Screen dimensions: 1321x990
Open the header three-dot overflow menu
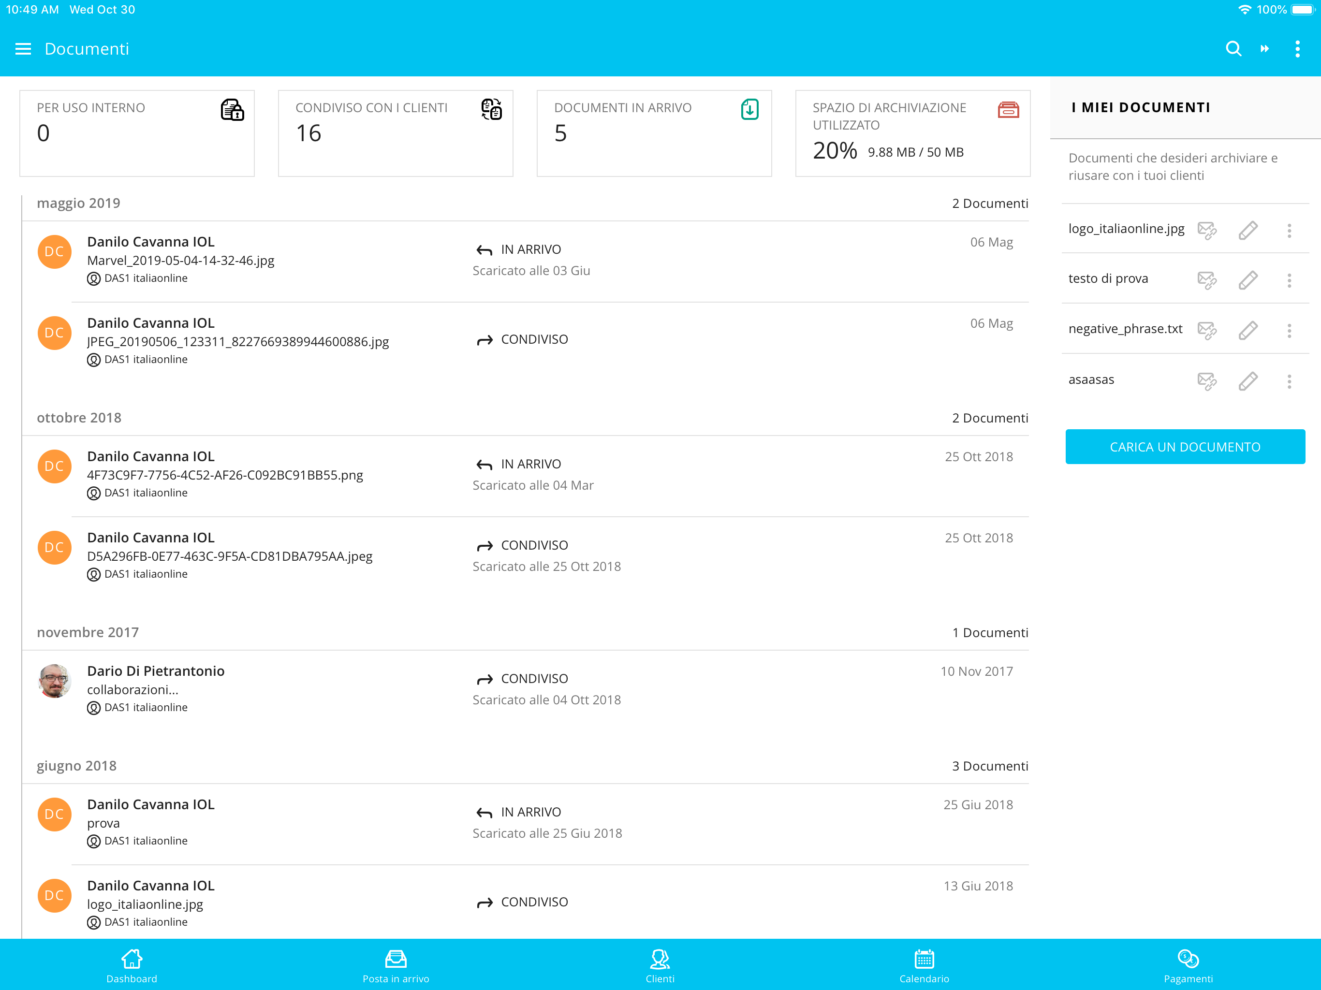1297,49
